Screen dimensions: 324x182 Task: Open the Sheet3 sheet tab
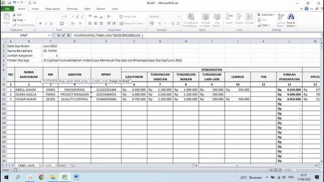tap(61, 165)
